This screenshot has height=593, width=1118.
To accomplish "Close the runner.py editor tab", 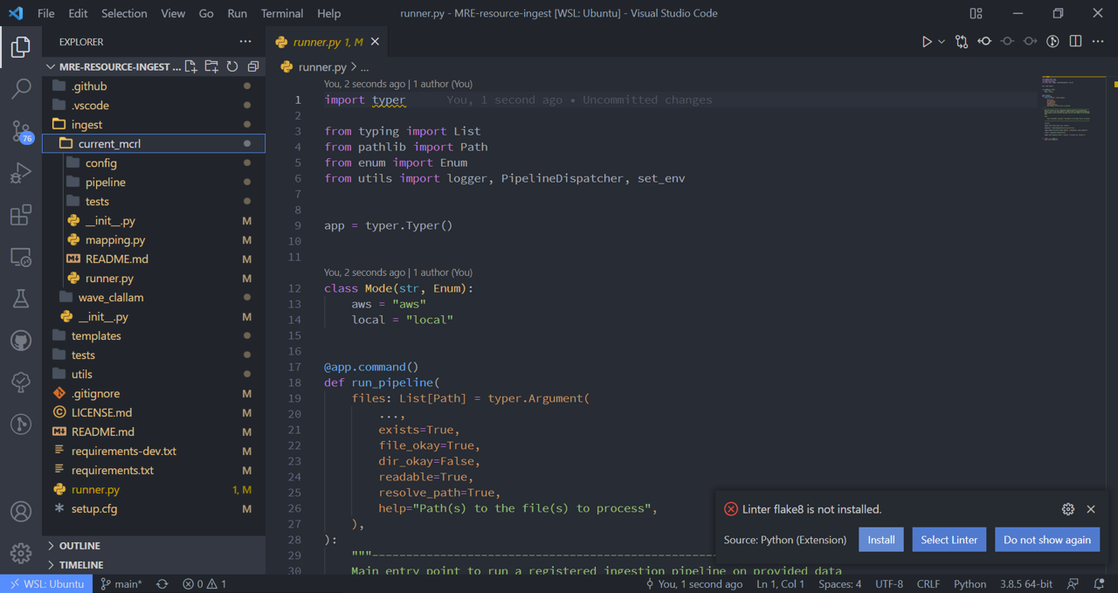I will coord(375,42).
